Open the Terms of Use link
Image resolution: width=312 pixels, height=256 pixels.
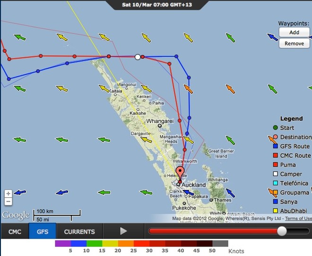coord(298,218)
